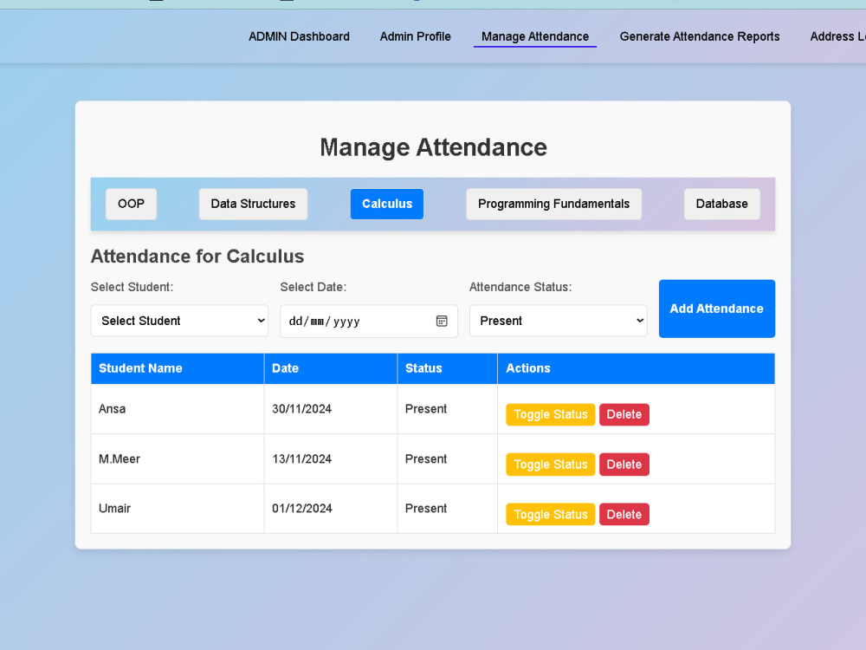This screenshot has height=650, width=866.
Task: Switch to Data Structures subject tab
Action: [253, 204]
